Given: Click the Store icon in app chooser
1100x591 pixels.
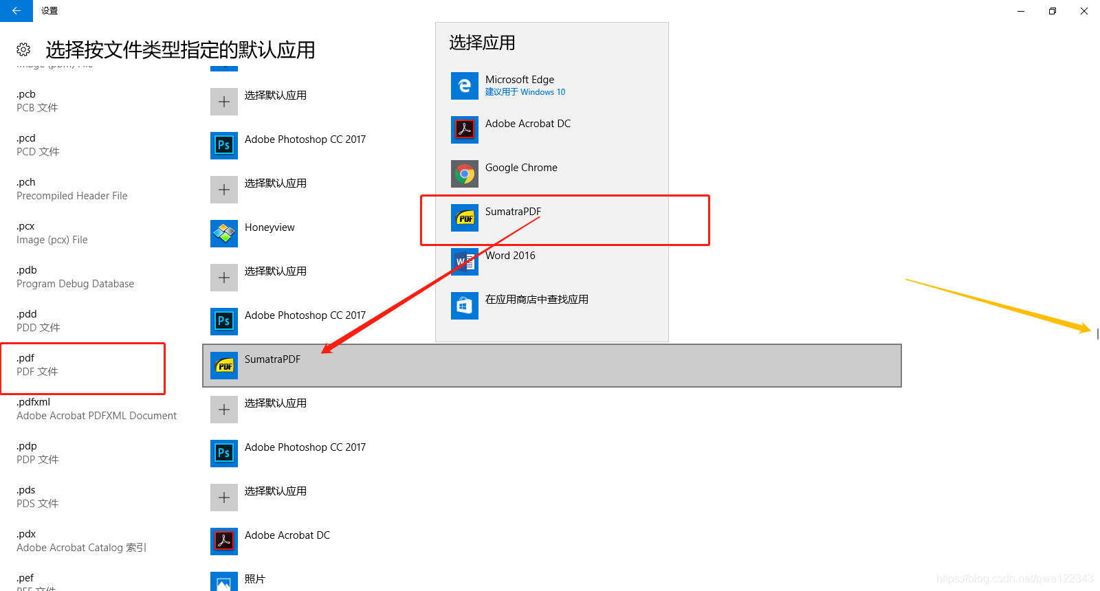Looking at the screenshot, I should [x=465, y=306].
